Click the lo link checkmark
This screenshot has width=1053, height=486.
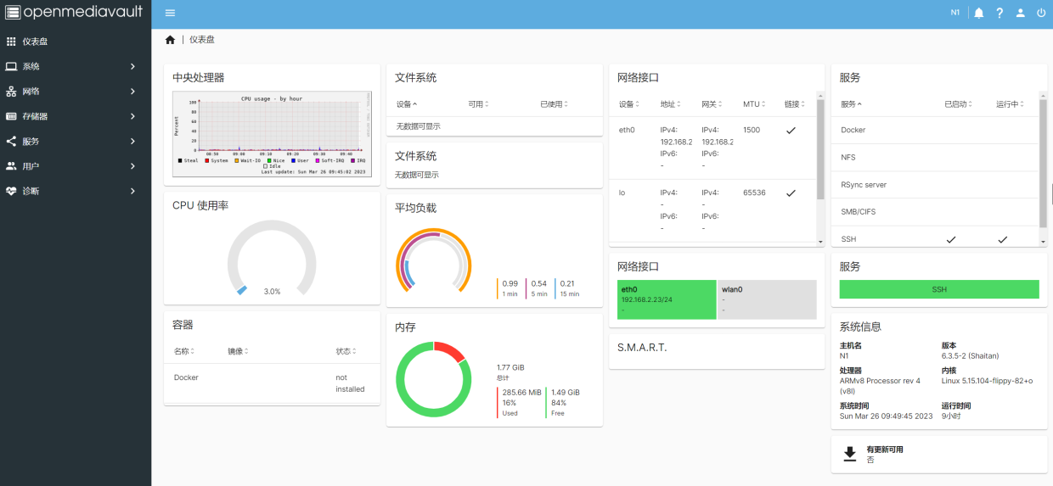791,193
